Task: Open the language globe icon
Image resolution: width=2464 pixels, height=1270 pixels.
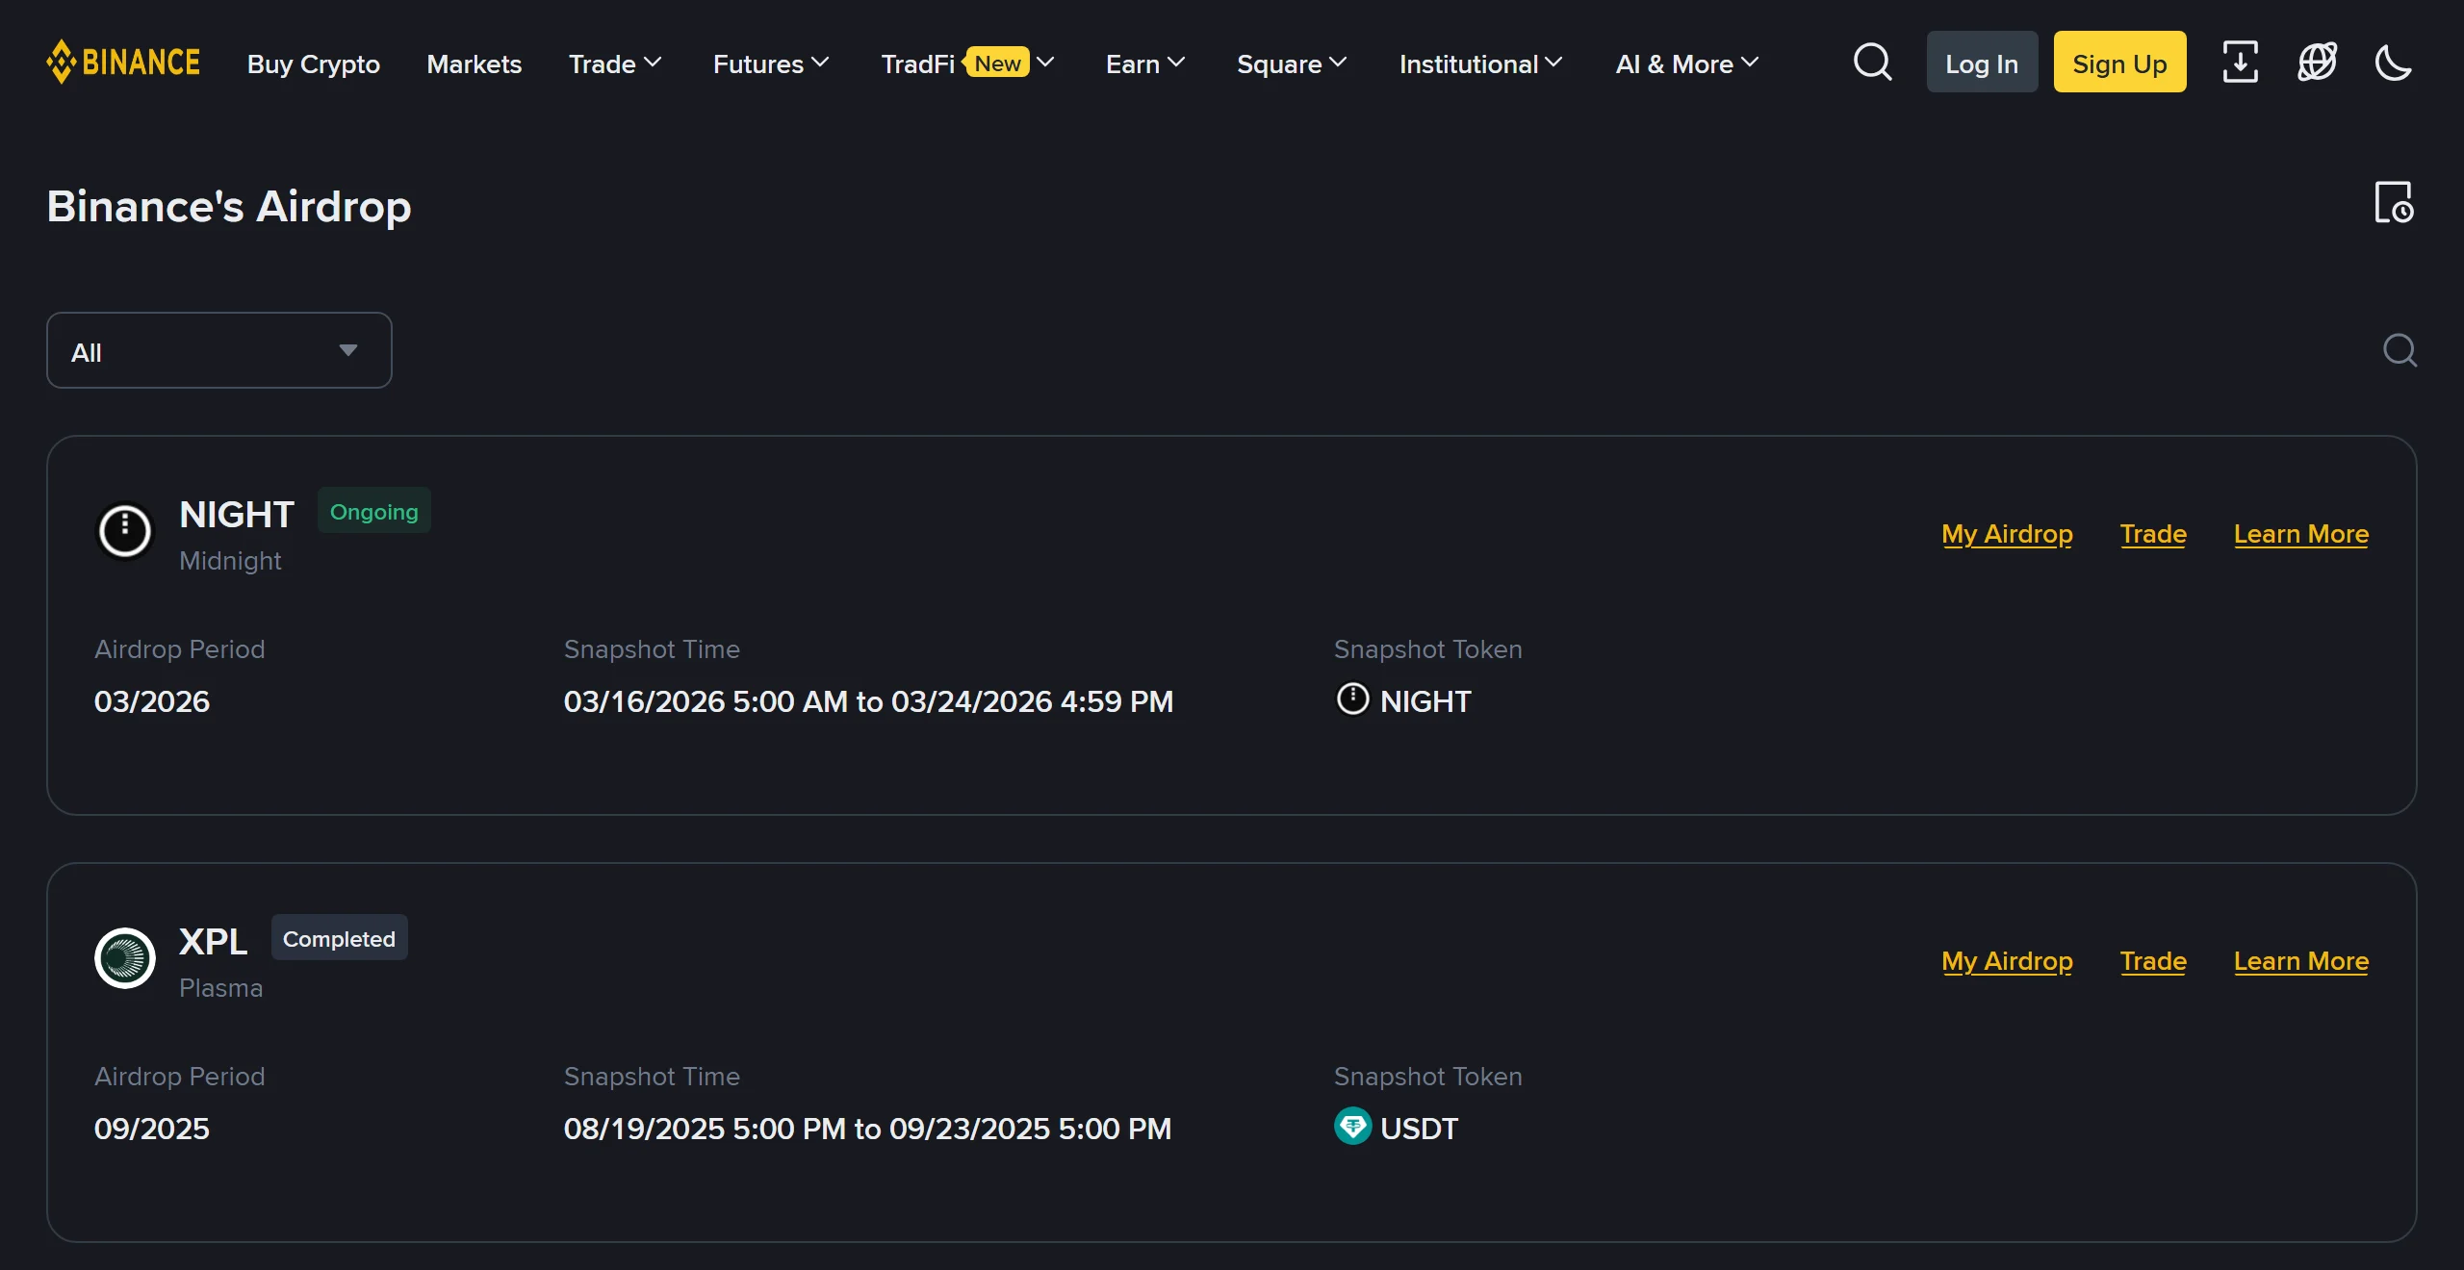Action: (x=2317, y=63)
